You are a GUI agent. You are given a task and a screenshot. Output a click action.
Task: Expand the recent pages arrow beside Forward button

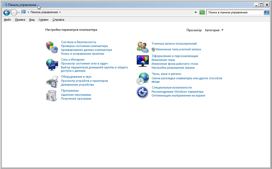tap(19, 12)
